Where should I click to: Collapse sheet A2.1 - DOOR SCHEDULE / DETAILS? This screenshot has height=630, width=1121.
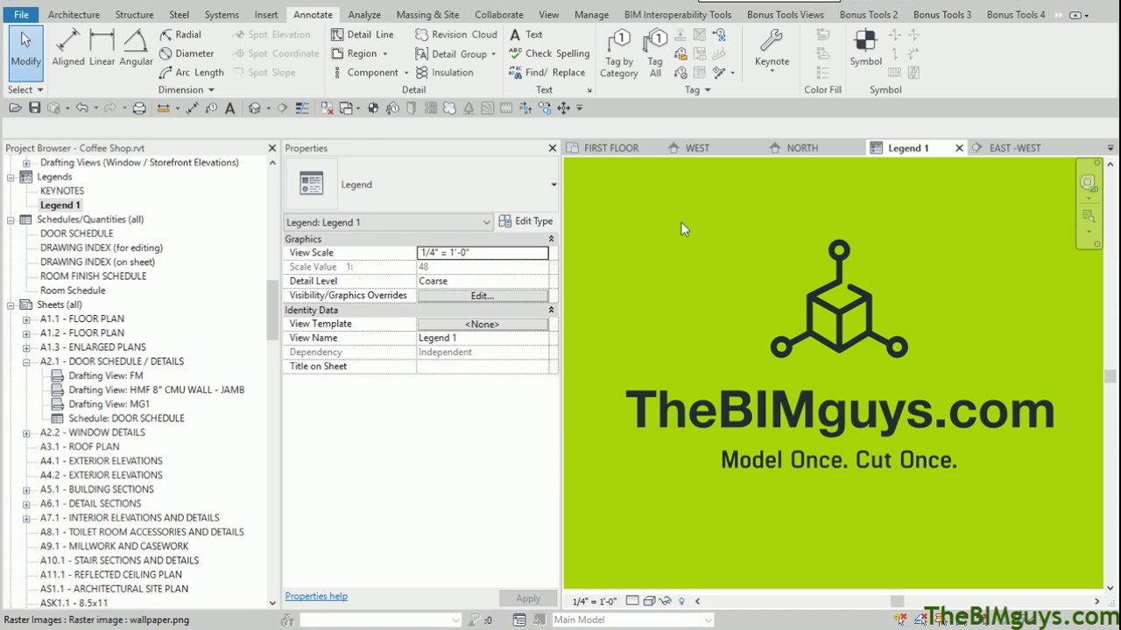pyautogui.click(x=26, y=361)
